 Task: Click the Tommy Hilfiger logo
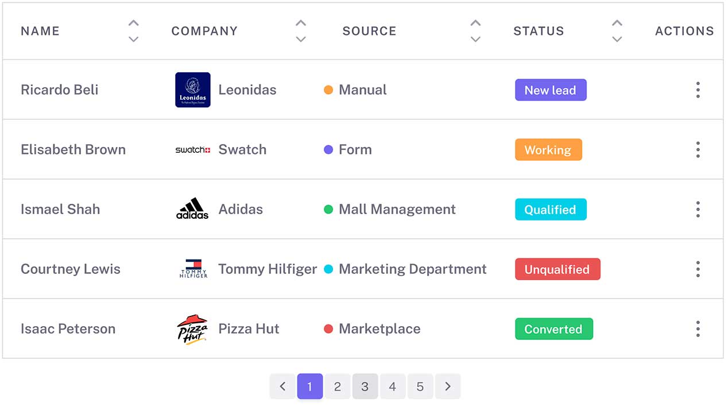(193, 269)
